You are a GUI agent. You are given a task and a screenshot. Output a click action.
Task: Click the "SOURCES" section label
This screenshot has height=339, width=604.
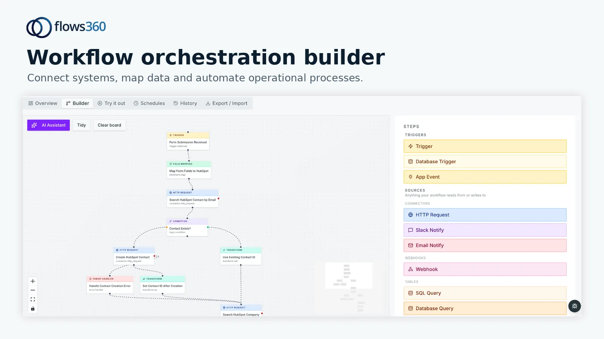(415, 191)
